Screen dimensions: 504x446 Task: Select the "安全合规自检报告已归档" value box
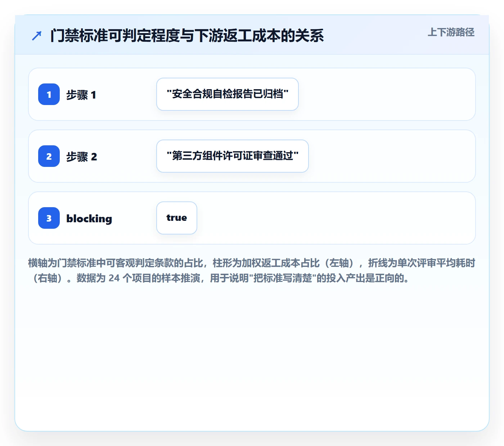[x=228, y=94]
